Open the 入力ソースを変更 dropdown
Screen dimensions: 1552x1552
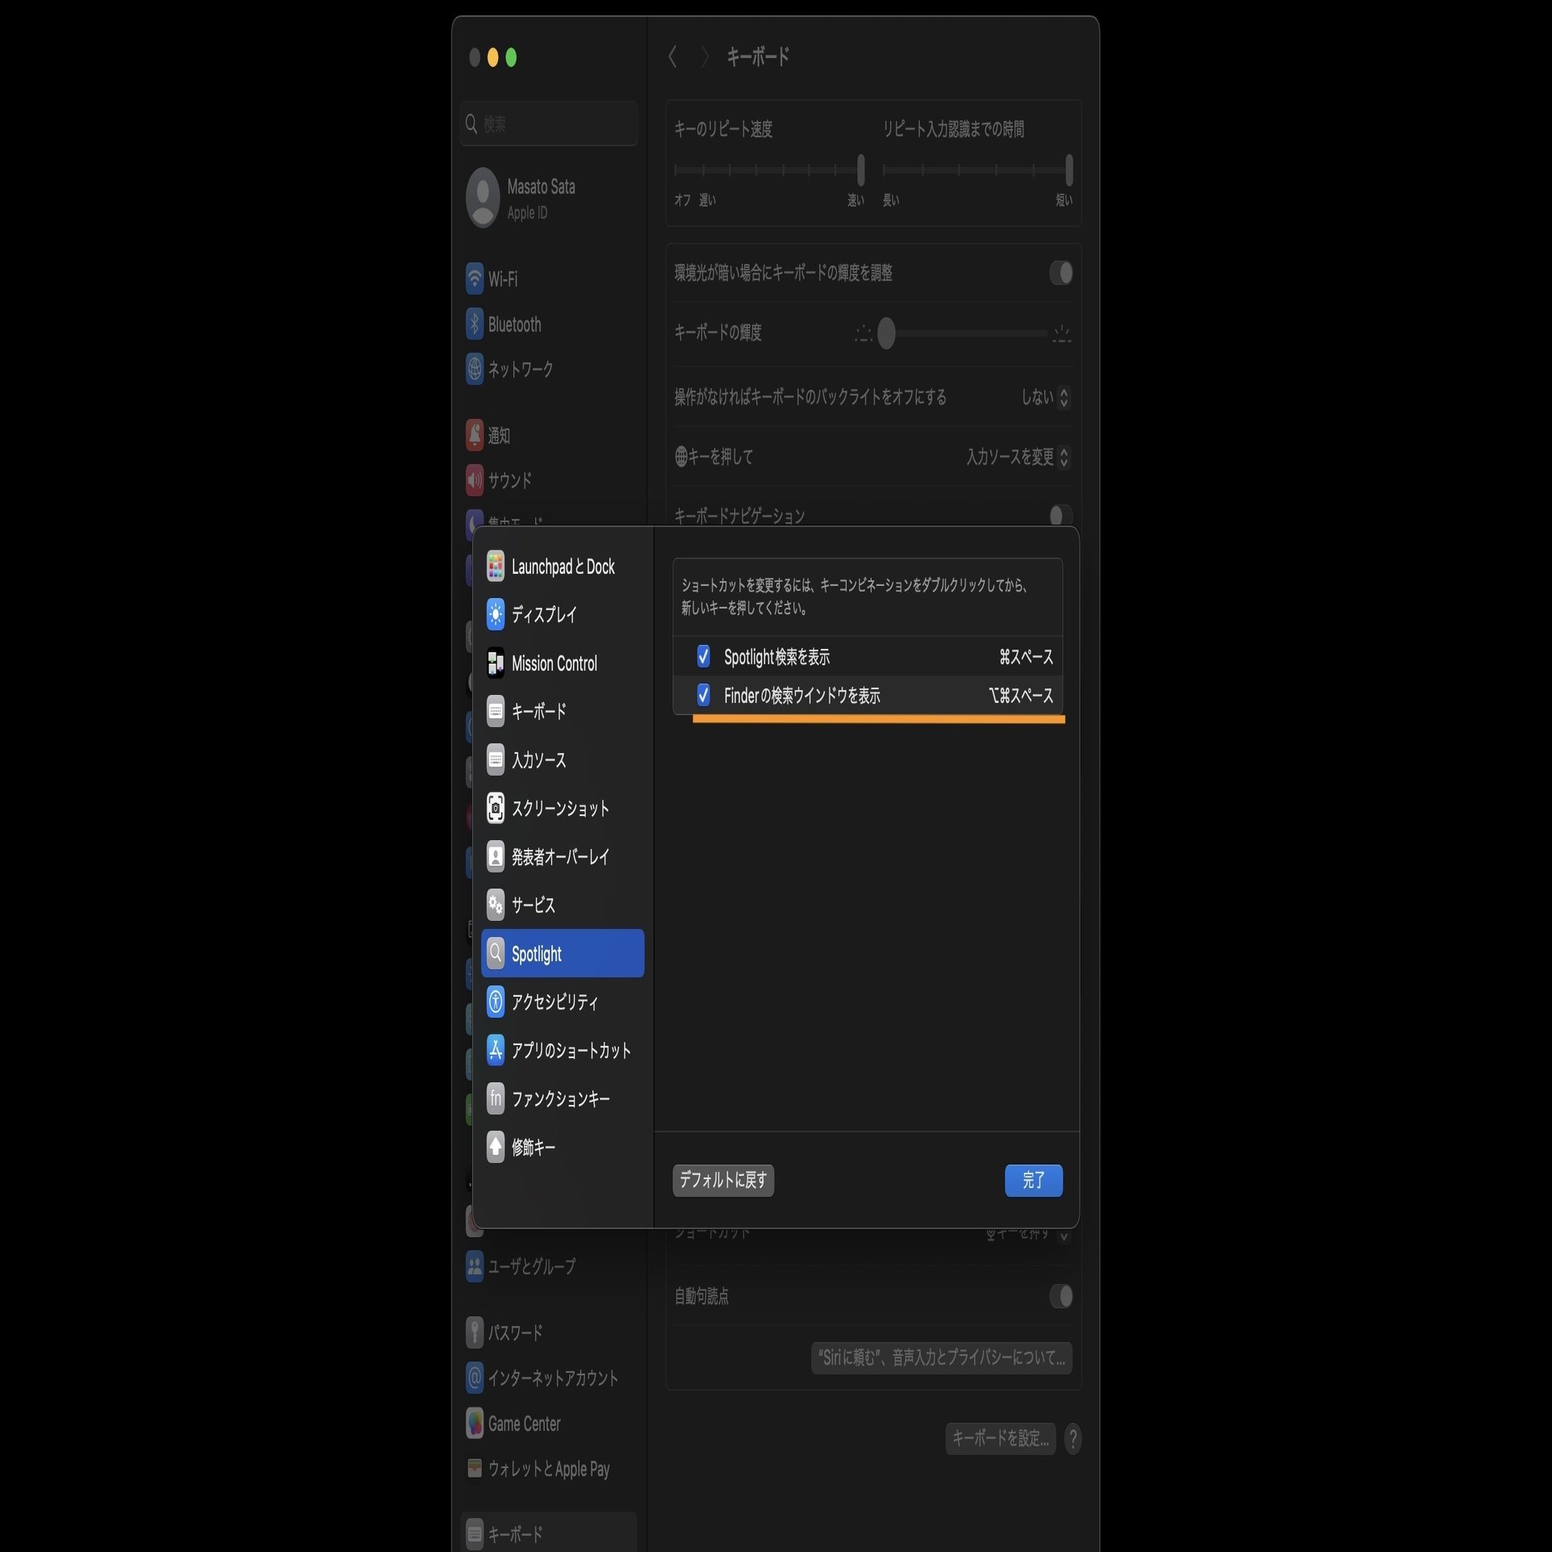(1019, 457)
